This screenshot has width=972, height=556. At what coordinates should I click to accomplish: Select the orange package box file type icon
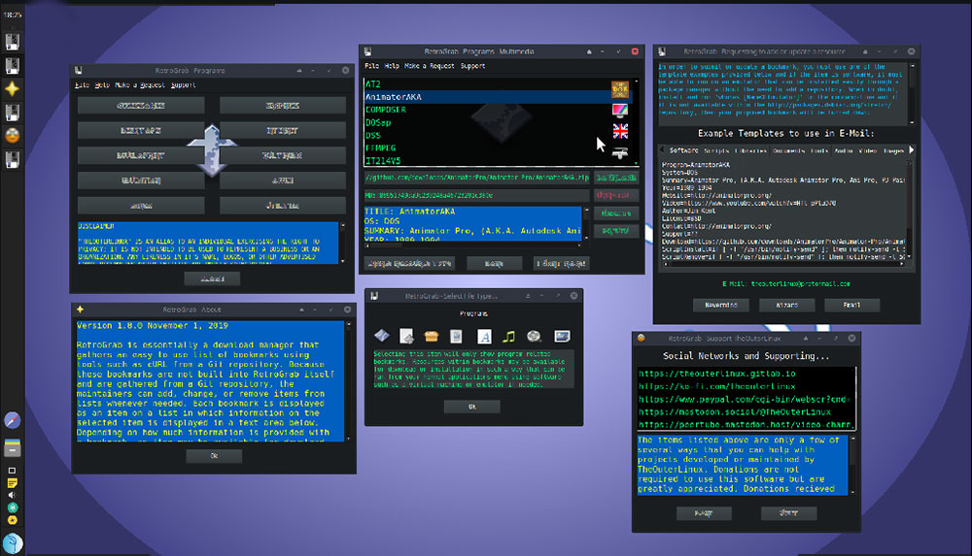click(432, 336)
